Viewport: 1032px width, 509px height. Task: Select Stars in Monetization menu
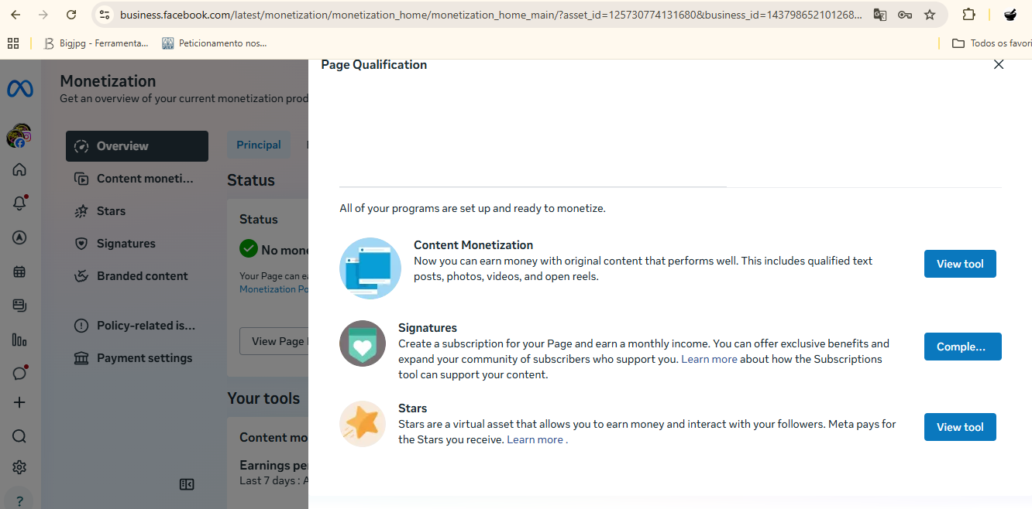111,211
